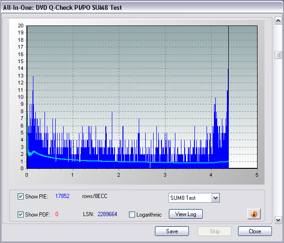Click the rows/8ECC label

95,196
